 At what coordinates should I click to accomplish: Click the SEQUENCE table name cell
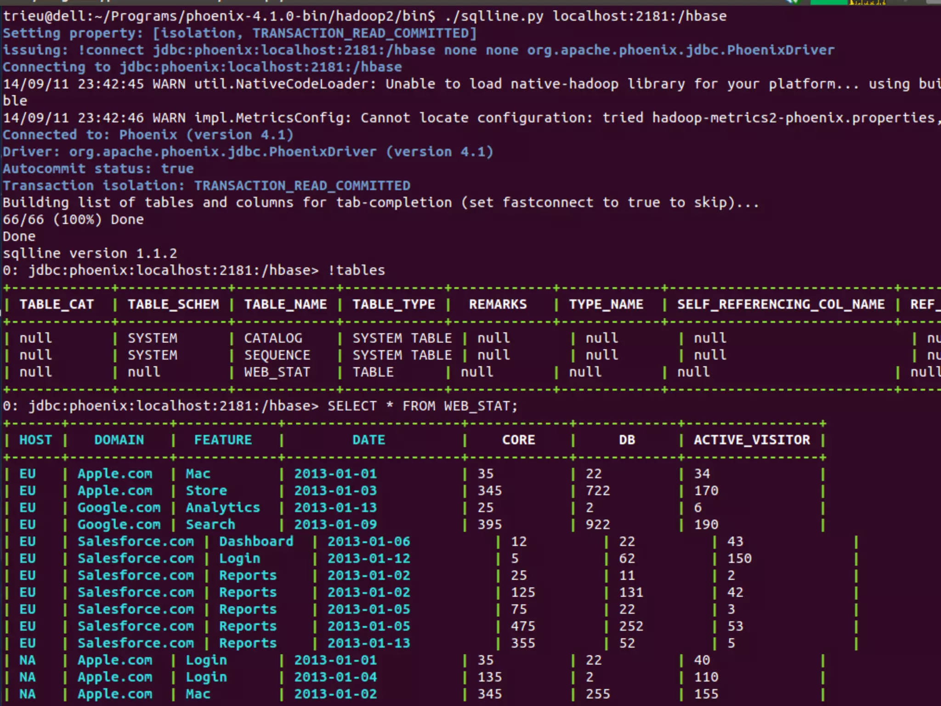pyautogui.click(x=277, y=355)
